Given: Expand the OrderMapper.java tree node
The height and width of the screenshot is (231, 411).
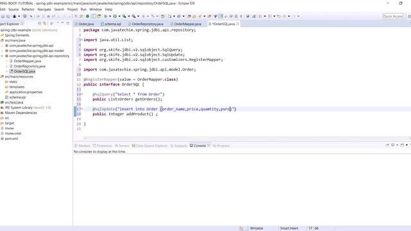Looking at the screenshot, I should click(x=6, y=61).
